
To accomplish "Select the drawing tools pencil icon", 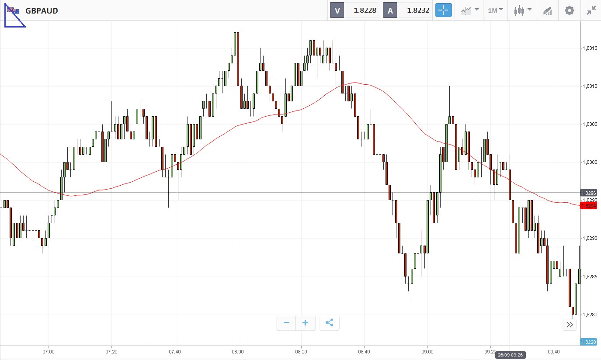I will click(547, 10).
